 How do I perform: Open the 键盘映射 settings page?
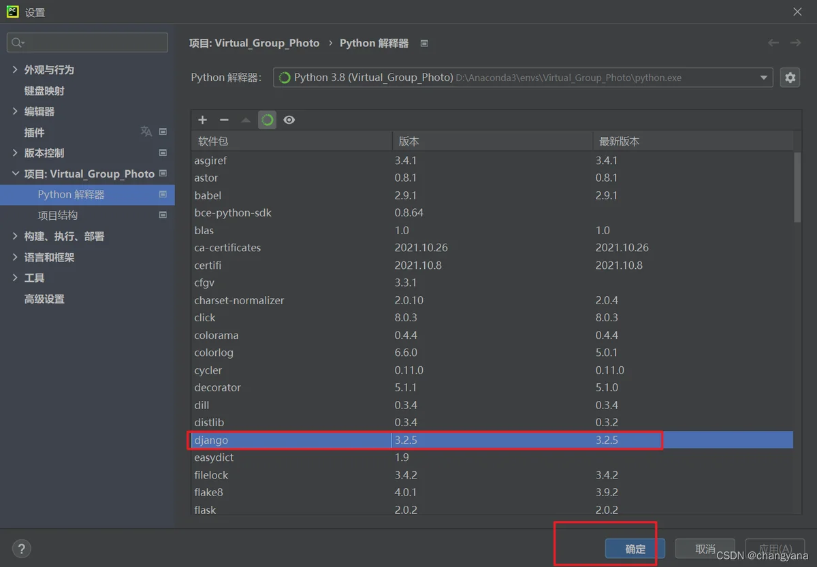[44, 91]
